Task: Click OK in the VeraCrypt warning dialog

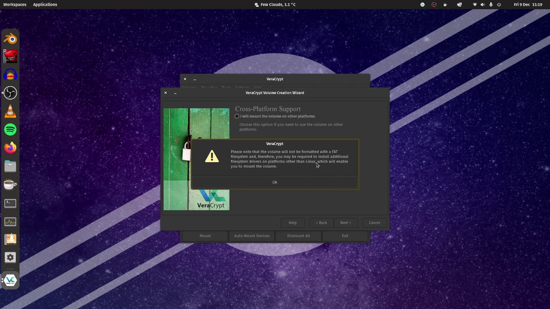Action: [x=275, y=182]
